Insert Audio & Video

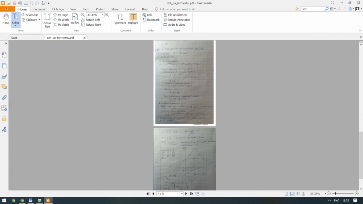coord(174,25)
